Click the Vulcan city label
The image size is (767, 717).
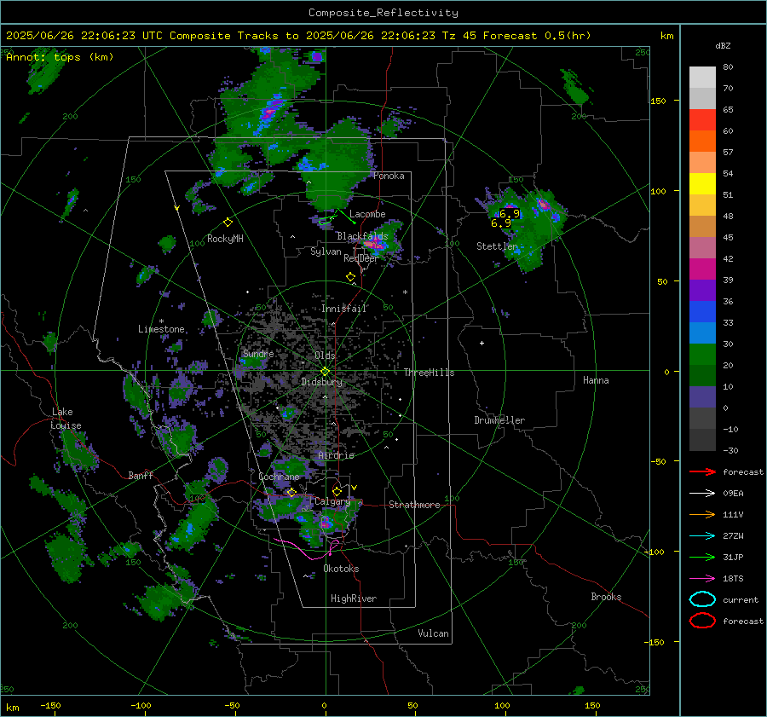[434, 633]
